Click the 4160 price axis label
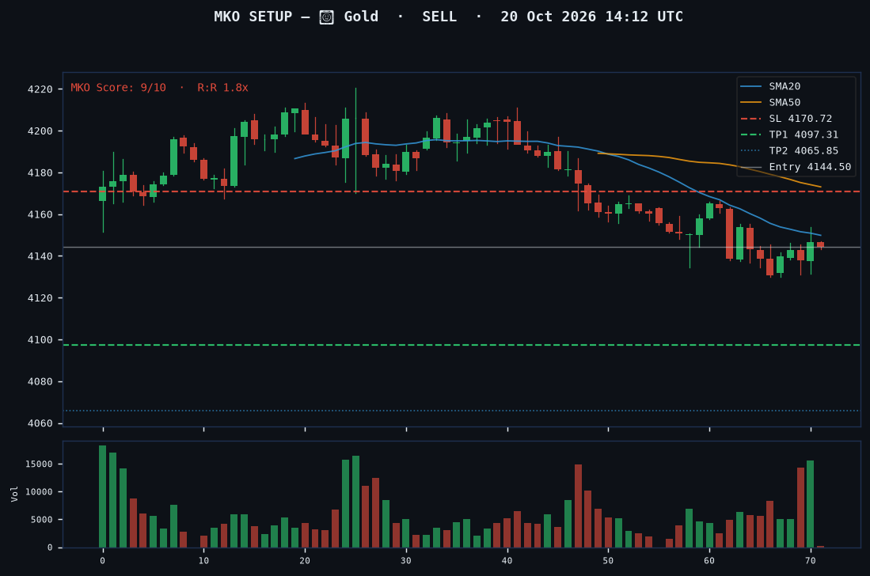The width and height of the screenshot is (870, 576). click(40, 214)
